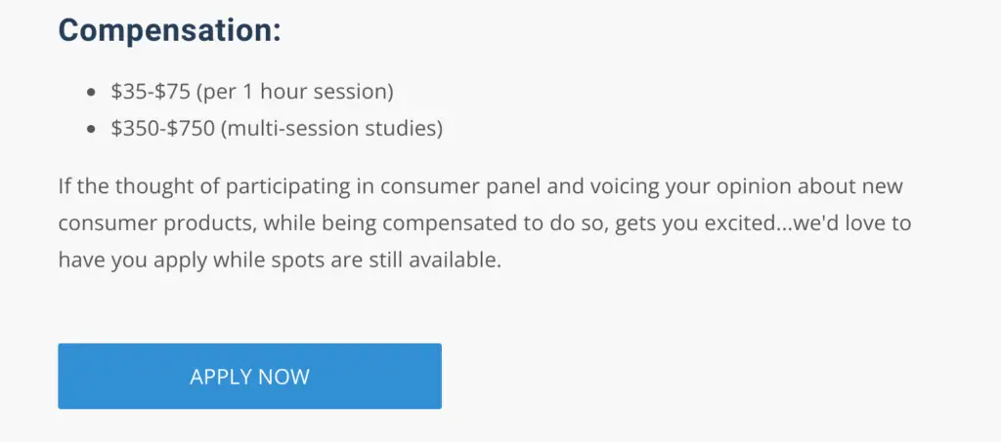Screen dimensions: 1001x442
Task: Select the $35-$75 per hour session item
Action: 252,92
